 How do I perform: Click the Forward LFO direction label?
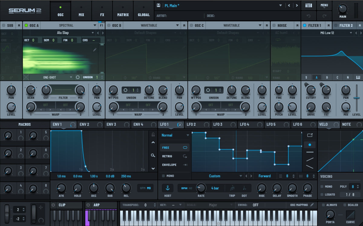tap(265, 176)
